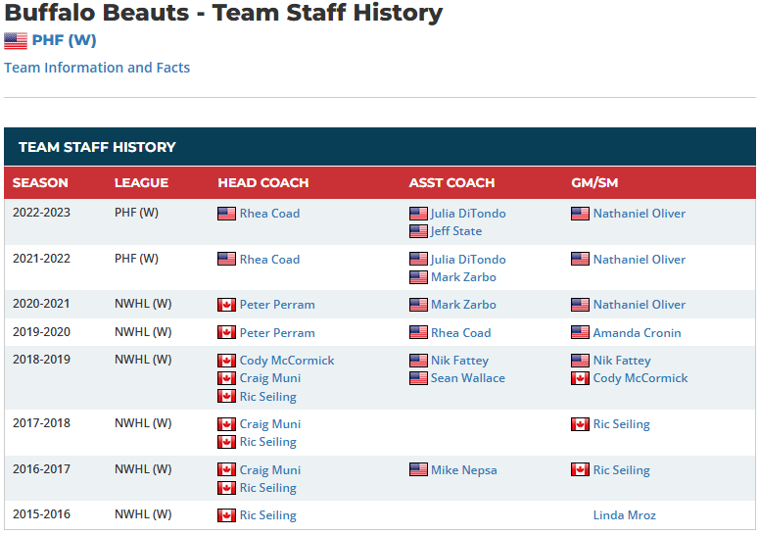Viewport: 759px width, 535px height.
Task: Click the flag icon beside Jeff State
Action: (x=418, y=231)
